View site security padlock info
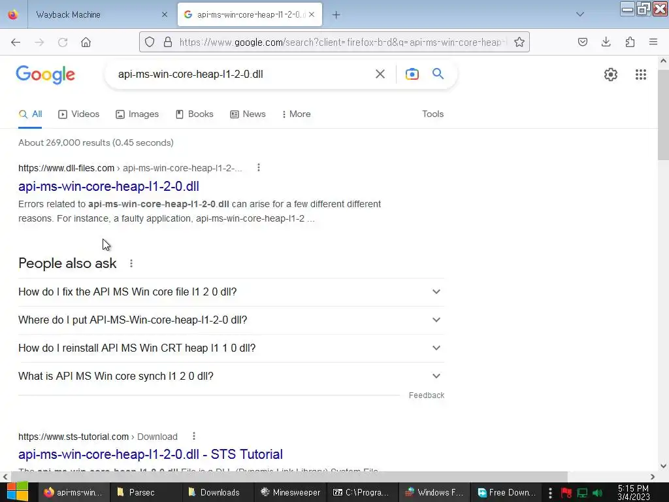Viewport: 669px width, 502px height. click(168, 42)
